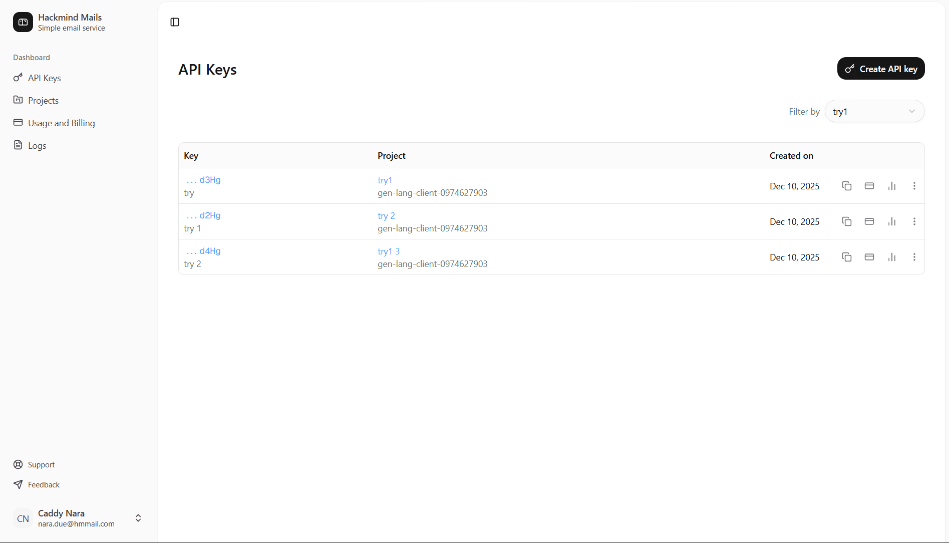Open analytics for the 'try' key row
The height and width of the screenshot is (543, 949).
click(892, 185)
